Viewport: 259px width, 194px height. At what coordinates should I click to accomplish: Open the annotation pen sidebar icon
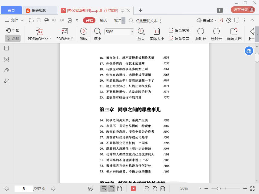pyautogui.click(x=7, y=70)
